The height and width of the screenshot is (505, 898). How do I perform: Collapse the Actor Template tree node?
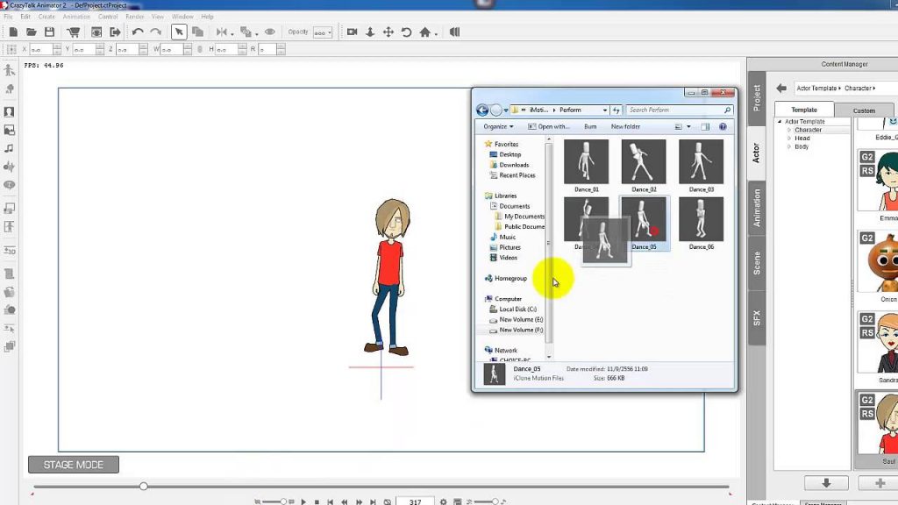point(780,121)
